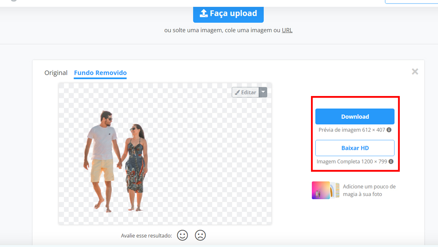
Task: Select the Fundo Removido tab
Action: [x=100, y=73]
